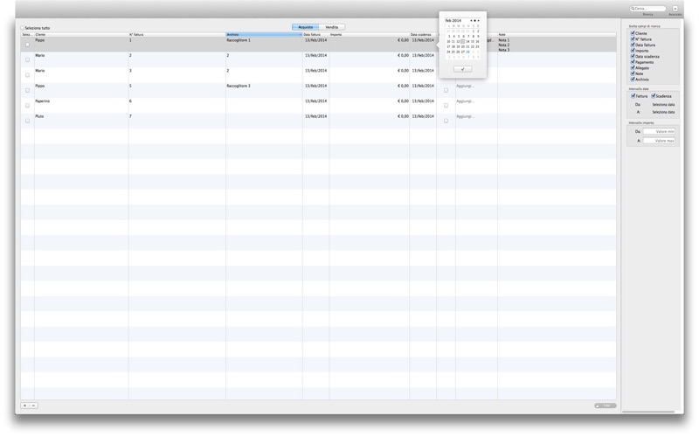Viewport: 699px width, 437px height.
Task: Toggle the Fattura date interval checkbox
Action: [x=633, y=96]
